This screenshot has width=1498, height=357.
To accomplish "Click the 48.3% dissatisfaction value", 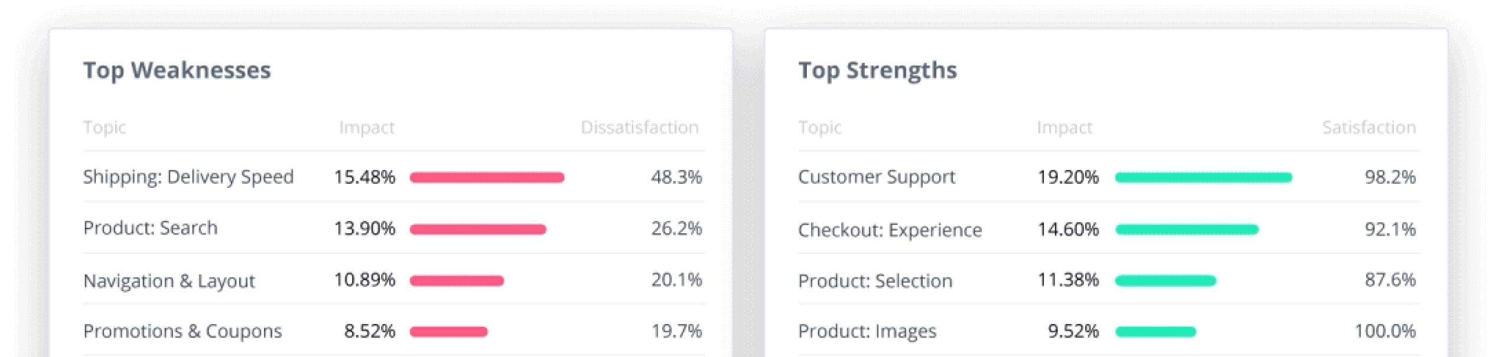I will click(676, 177).
